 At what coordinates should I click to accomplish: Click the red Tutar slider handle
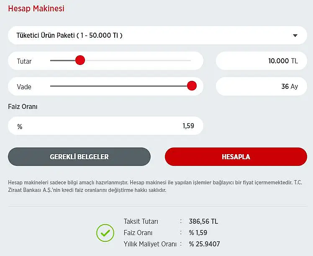(80, 60)
